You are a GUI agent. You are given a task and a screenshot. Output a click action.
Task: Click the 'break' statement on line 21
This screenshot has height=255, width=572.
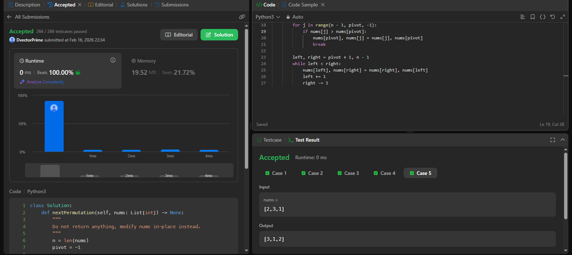coord(319,44)
